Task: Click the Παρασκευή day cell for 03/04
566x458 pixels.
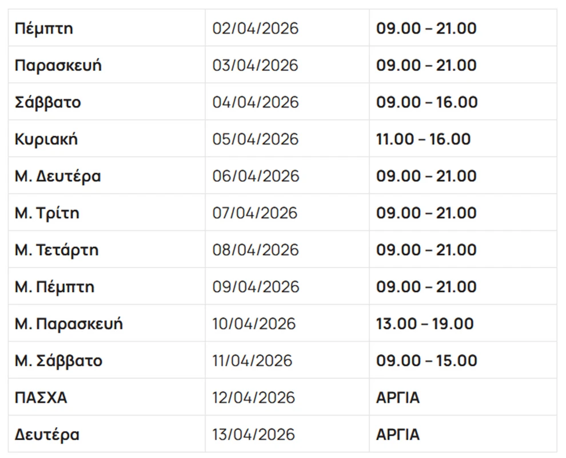Action: (x=58, y=65)
